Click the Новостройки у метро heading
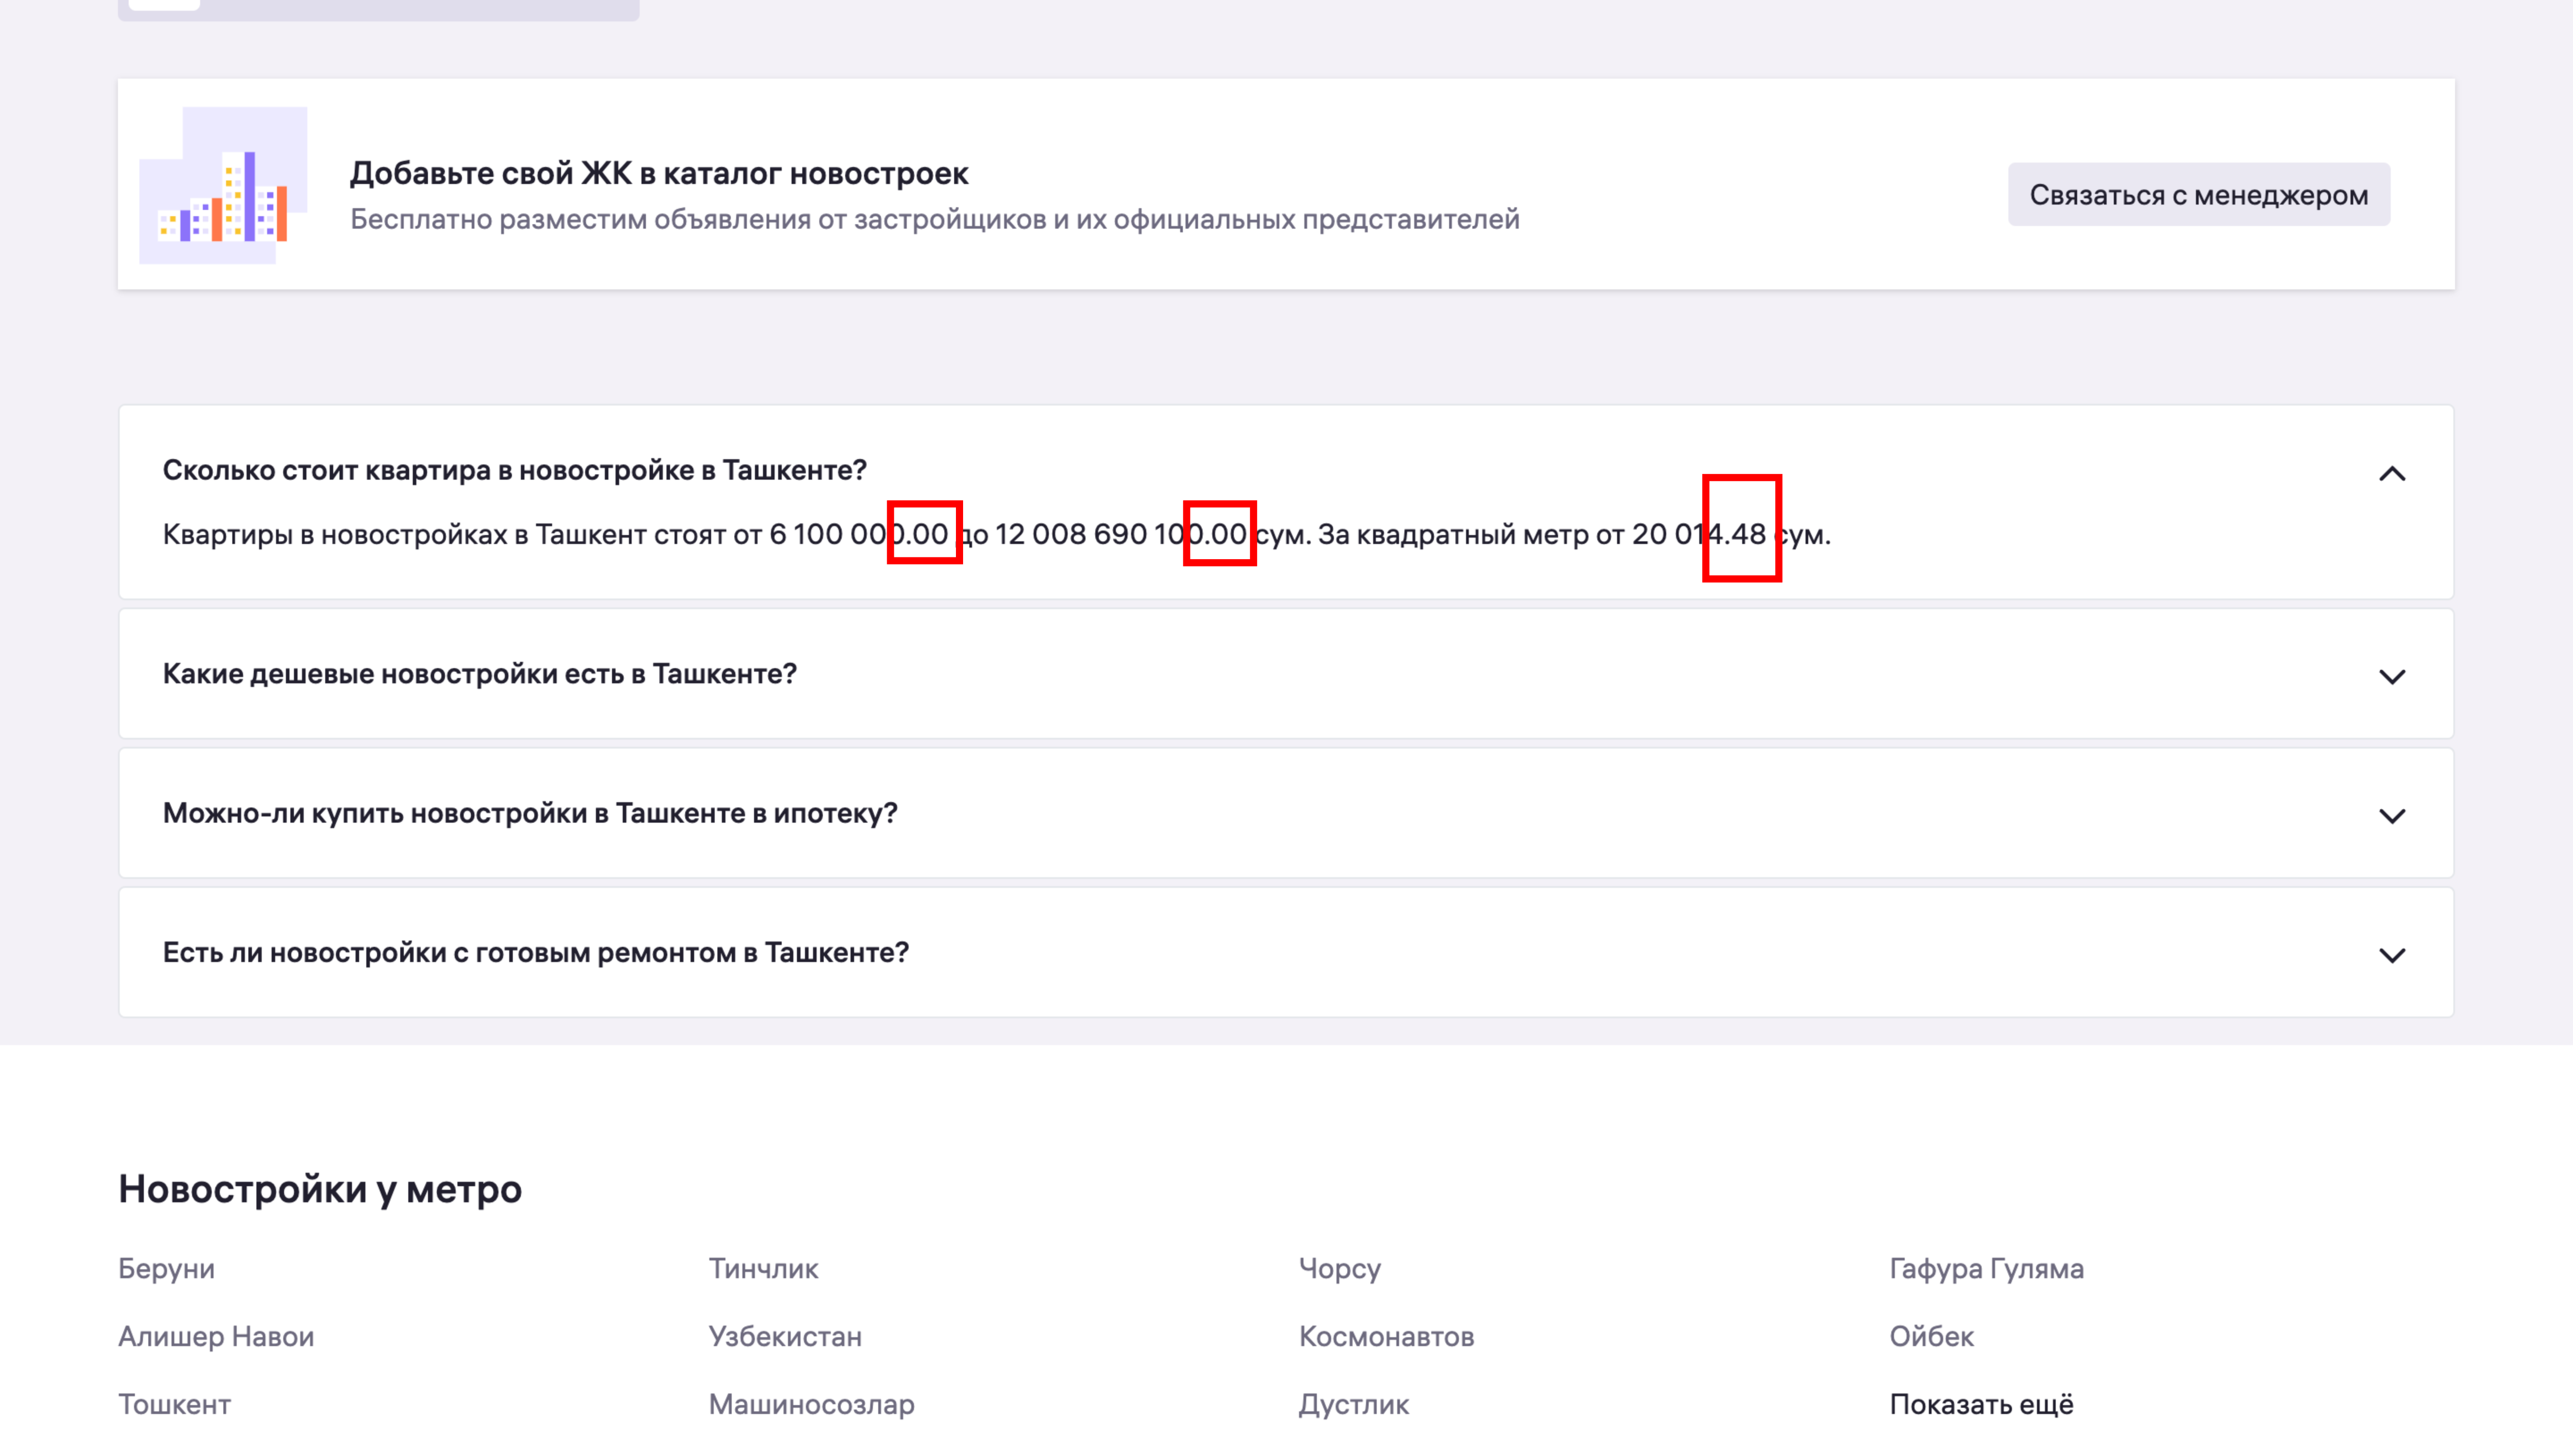Image resolution: width=2573 pixels, height=1456 pixels. pos(320,1189)
